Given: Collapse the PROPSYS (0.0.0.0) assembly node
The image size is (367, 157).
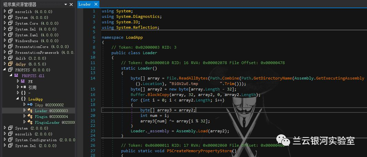Looking at the screenshot, I should point(5,70).
